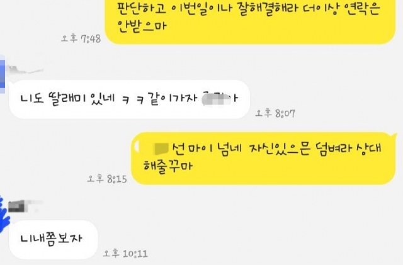Open blurred sender name above 니도 딸래미 bubble
The width and height of the screenshot is (403, 265).
point(25,69)
